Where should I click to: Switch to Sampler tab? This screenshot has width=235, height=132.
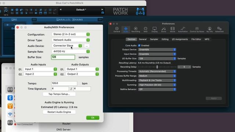(x=154, y=39)
